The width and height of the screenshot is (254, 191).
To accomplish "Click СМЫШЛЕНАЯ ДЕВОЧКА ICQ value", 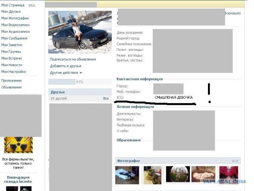I will pyautogui.click(x=173, y=97).
